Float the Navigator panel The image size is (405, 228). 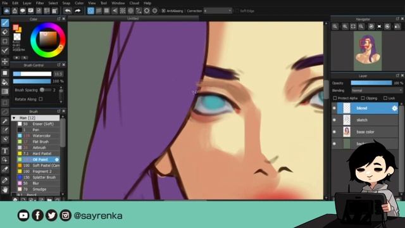(x=397, y=19)
